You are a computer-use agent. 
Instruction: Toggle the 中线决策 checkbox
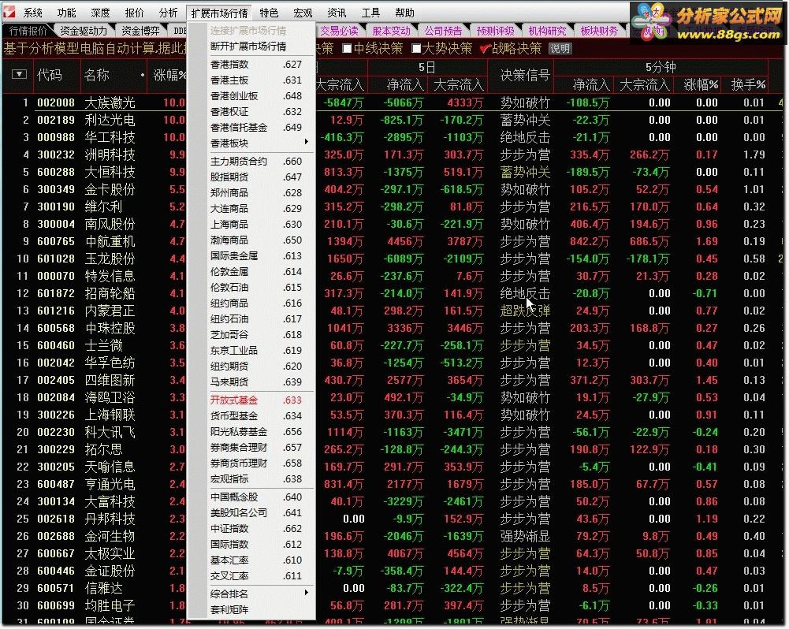[347, 49]
